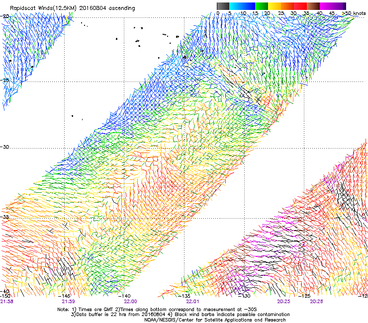Click the '>50 knots' legend label

click(x=354, y=13)
